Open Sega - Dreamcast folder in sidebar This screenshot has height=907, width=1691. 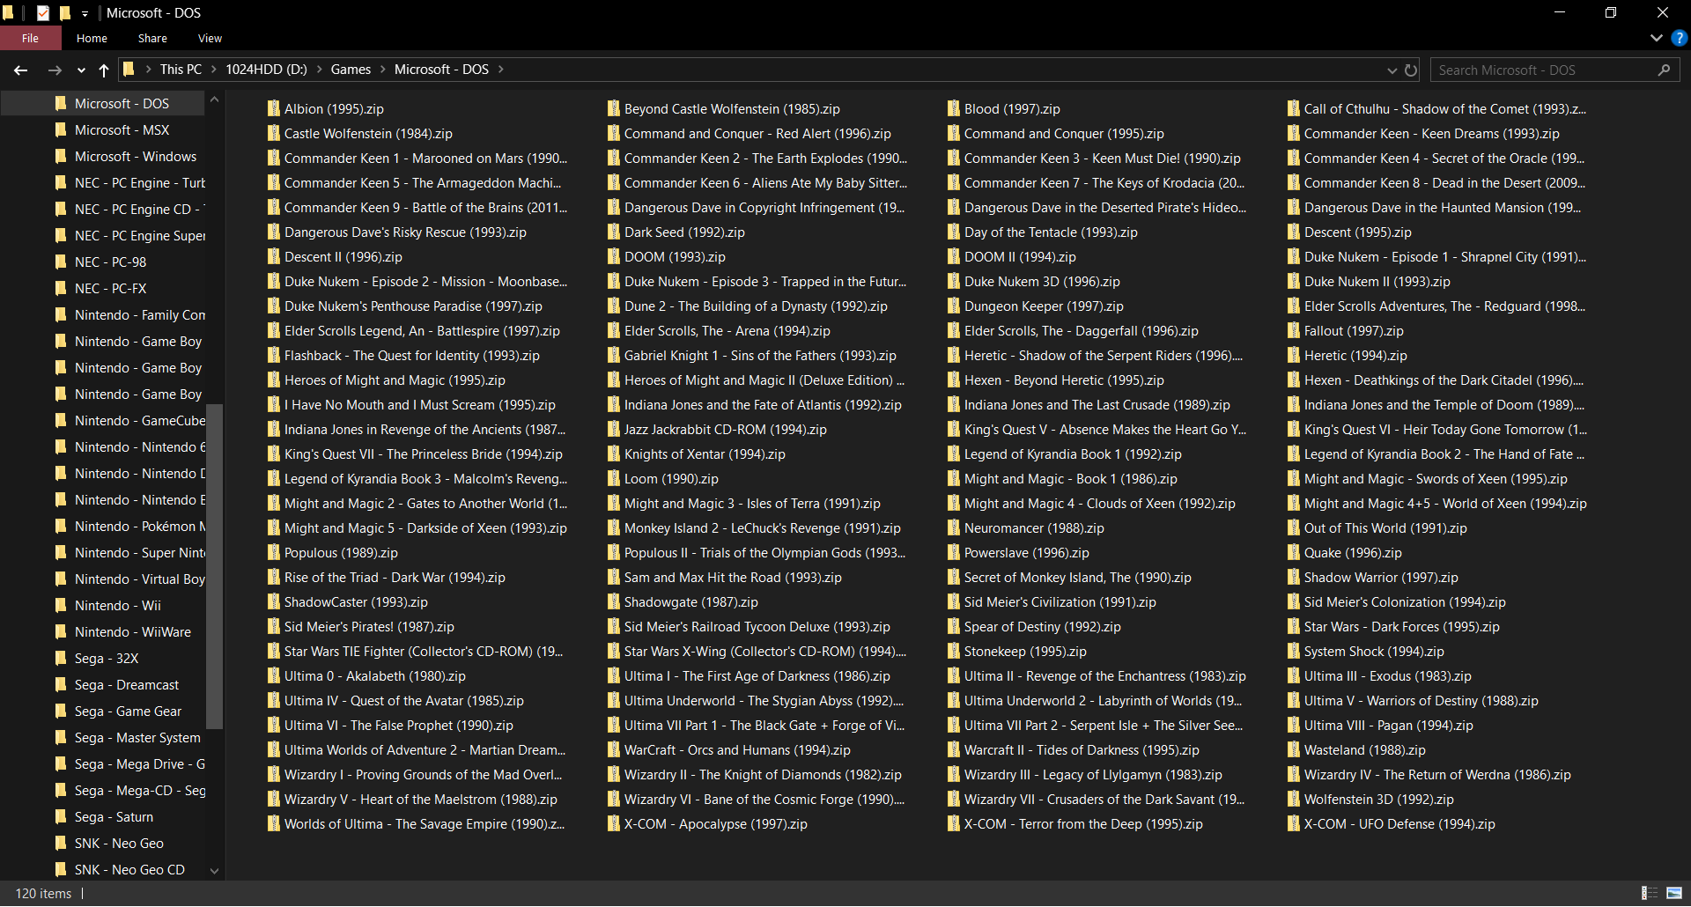pos(127,685)
